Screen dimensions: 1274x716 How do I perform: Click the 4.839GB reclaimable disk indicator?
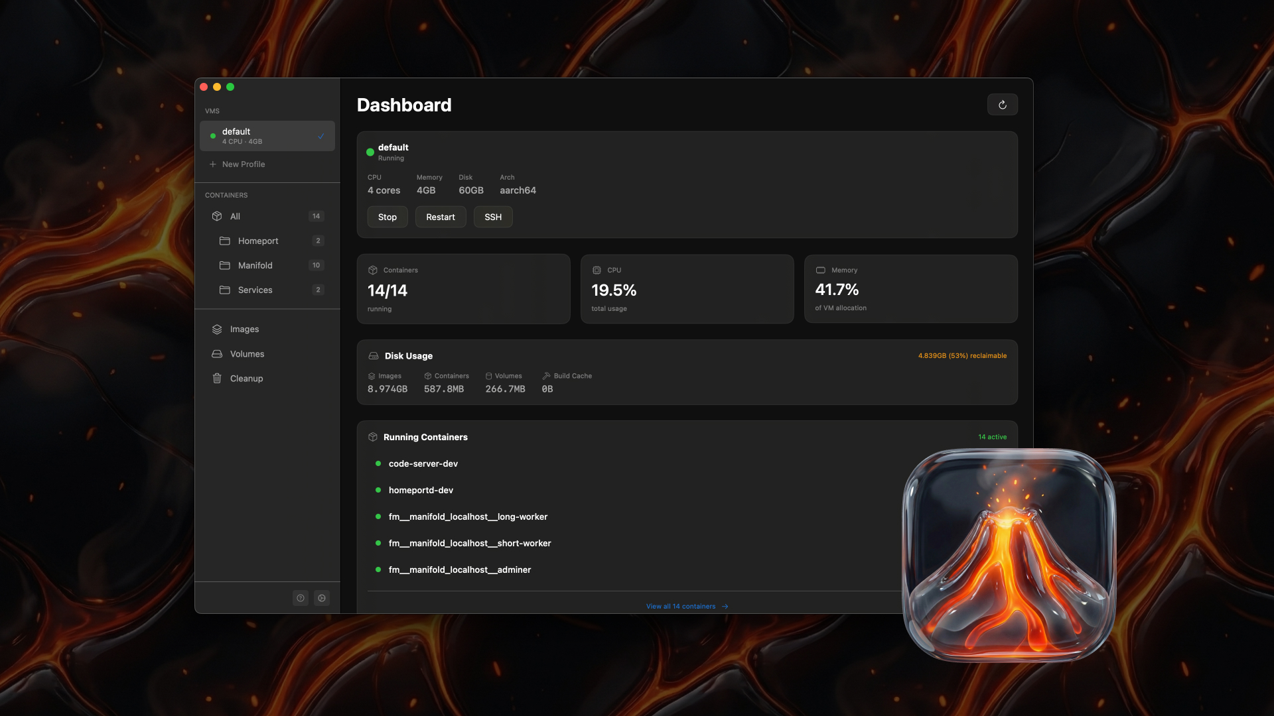[x=962, y=355]
